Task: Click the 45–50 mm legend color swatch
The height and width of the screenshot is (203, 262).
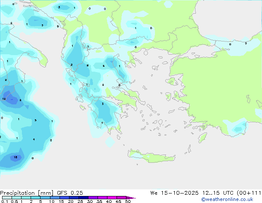Action: coord(121,198)
